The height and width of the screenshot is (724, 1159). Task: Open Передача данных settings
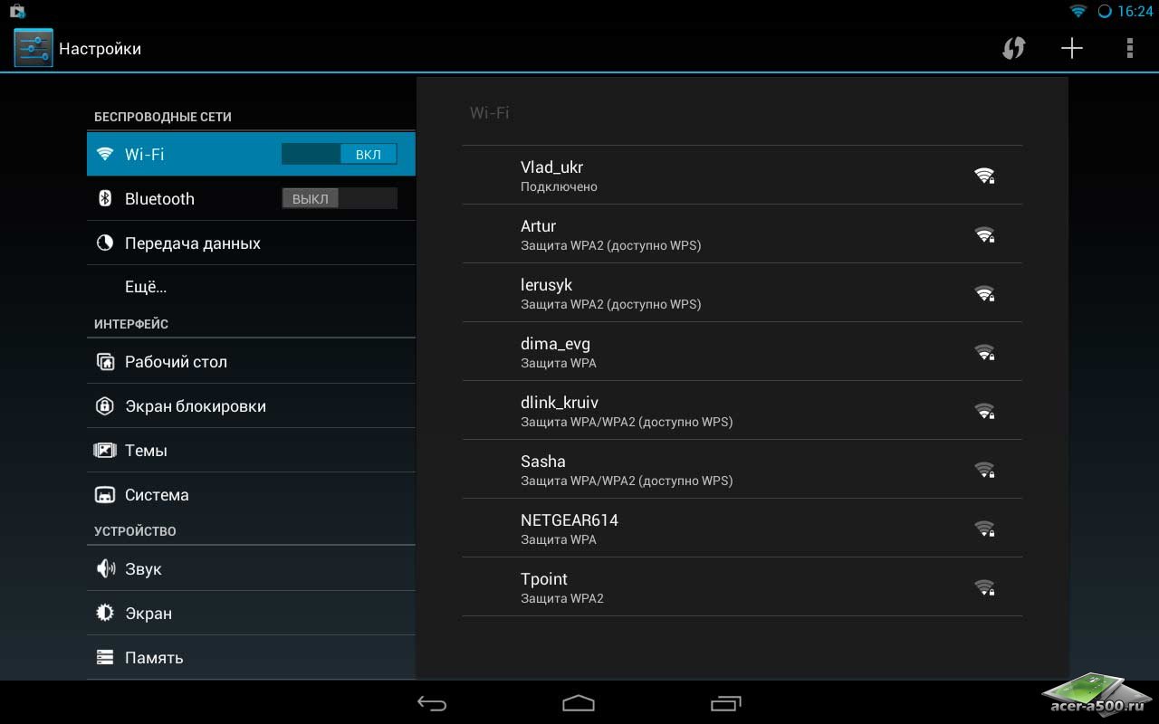point(251,243)
